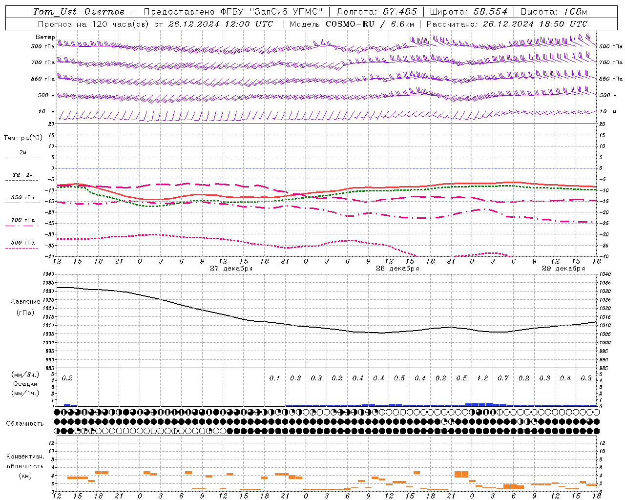Click the Тем-ра(°C) temperature panel label
This screenshot has width=625, height=500.
point(23,138)
